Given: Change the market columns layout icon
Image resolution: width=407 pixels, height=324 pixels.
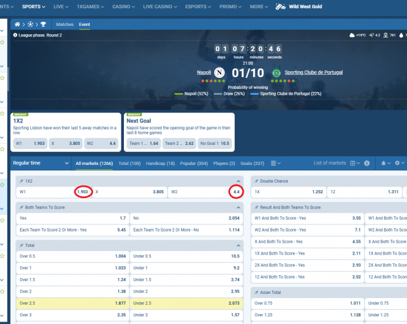Looking at the screenshot, I should point(355,163).
